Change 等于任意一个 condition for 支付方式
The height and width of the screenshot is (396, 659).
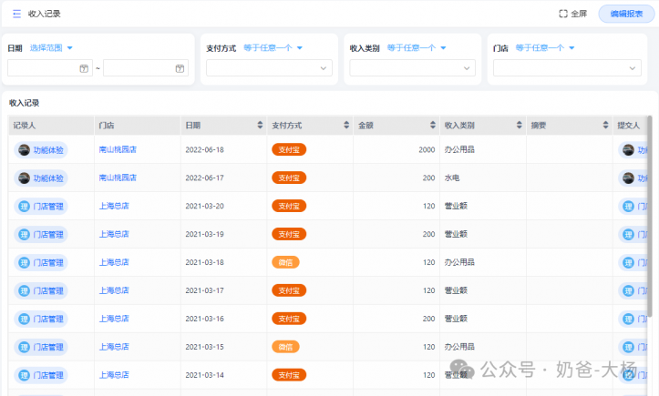[273, 48]
